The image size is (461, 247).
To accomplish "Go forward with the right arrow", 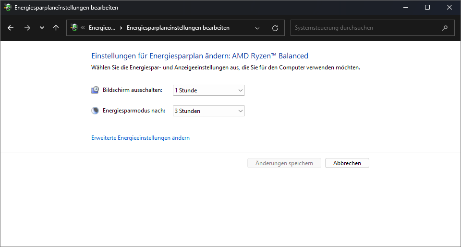I will pyautogui.click(x=27, y=28).
